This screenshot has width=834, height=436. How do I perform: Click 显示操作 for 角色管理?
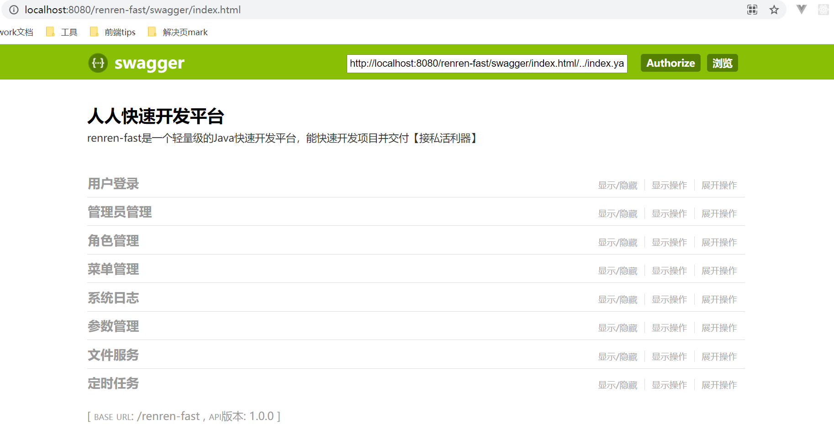coord(670,242)
